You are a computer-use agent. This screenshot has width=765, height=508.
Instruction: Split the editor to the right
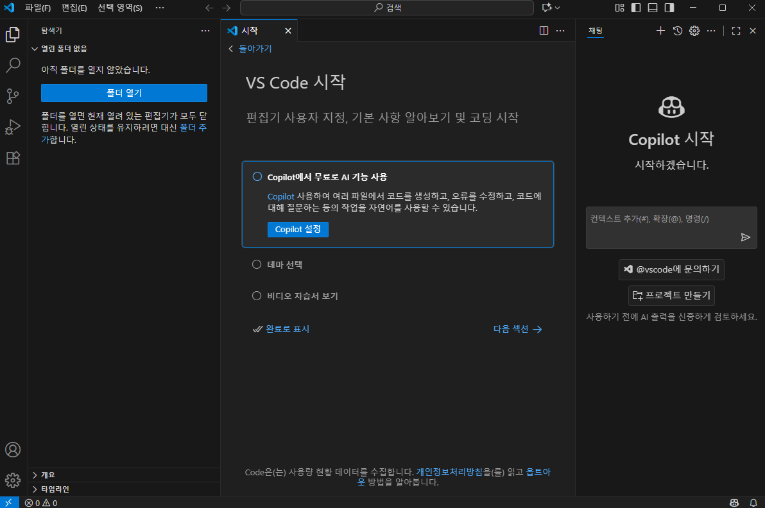[544, 31]
